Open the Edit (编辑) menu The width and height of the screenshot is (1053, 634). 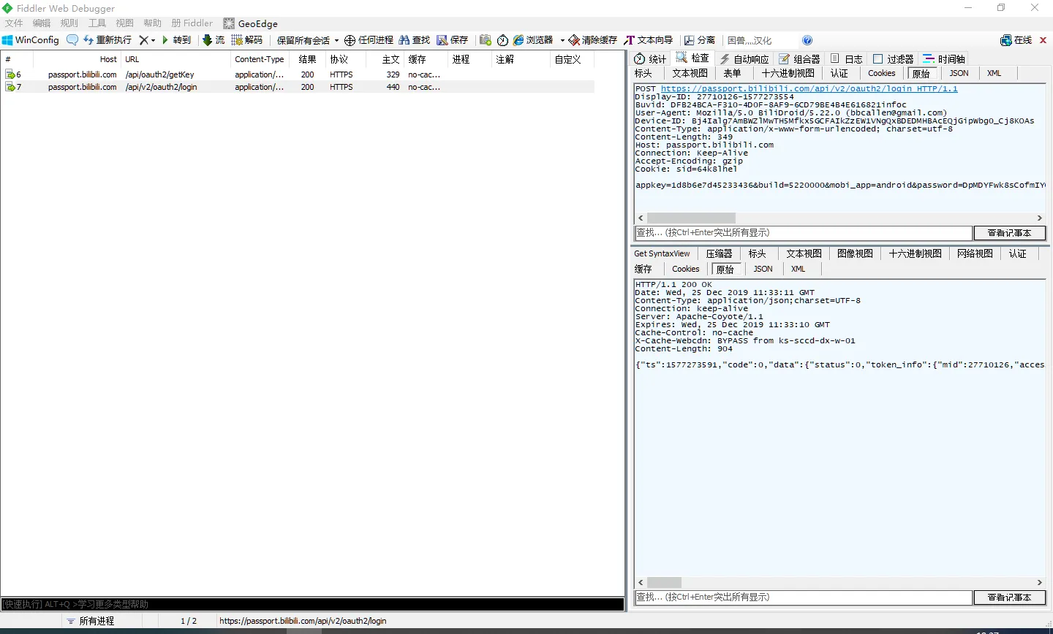pos(42,23)
